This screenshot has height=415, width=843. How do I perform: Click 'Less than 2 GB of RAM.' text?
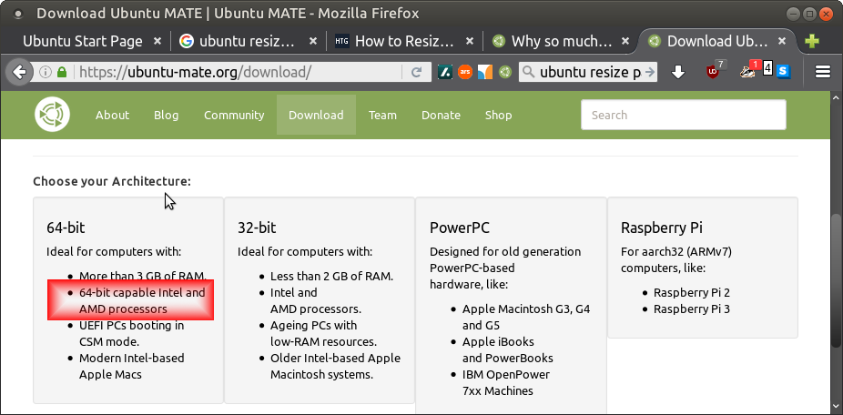pos(332,277)
